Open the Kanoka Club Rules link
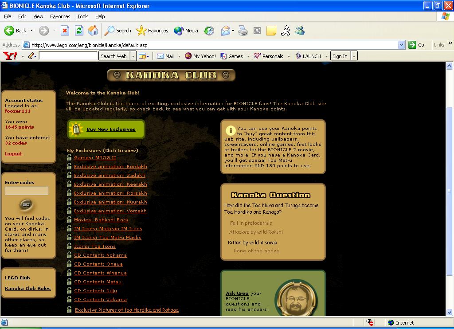This screenshot has width=454, height=329. (x=28, y=289)
